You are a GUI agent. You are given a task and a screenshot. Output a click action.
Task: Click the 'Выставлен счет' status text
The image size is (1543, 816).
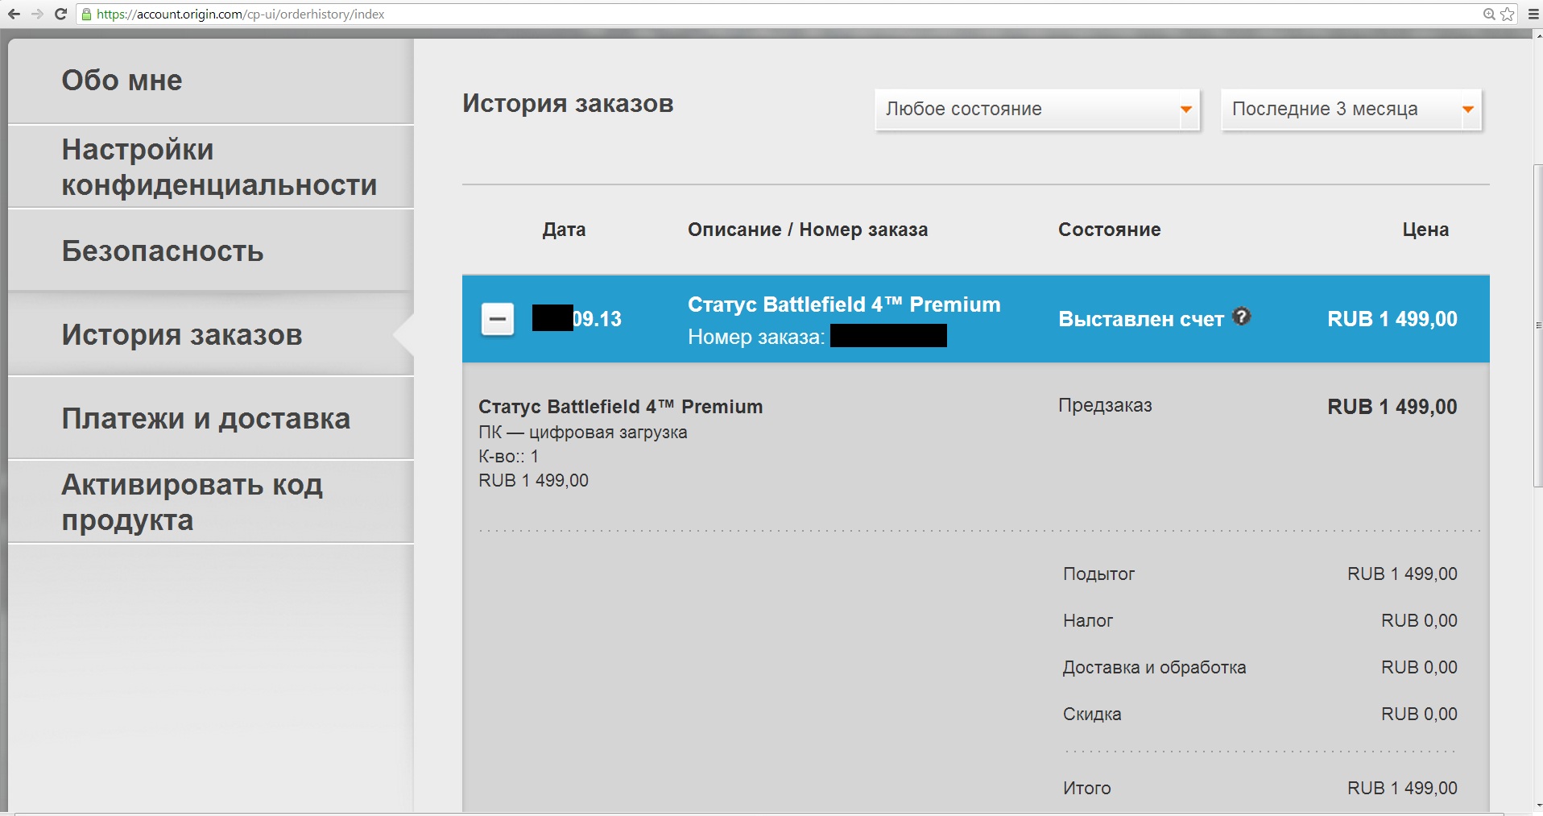1141,319
